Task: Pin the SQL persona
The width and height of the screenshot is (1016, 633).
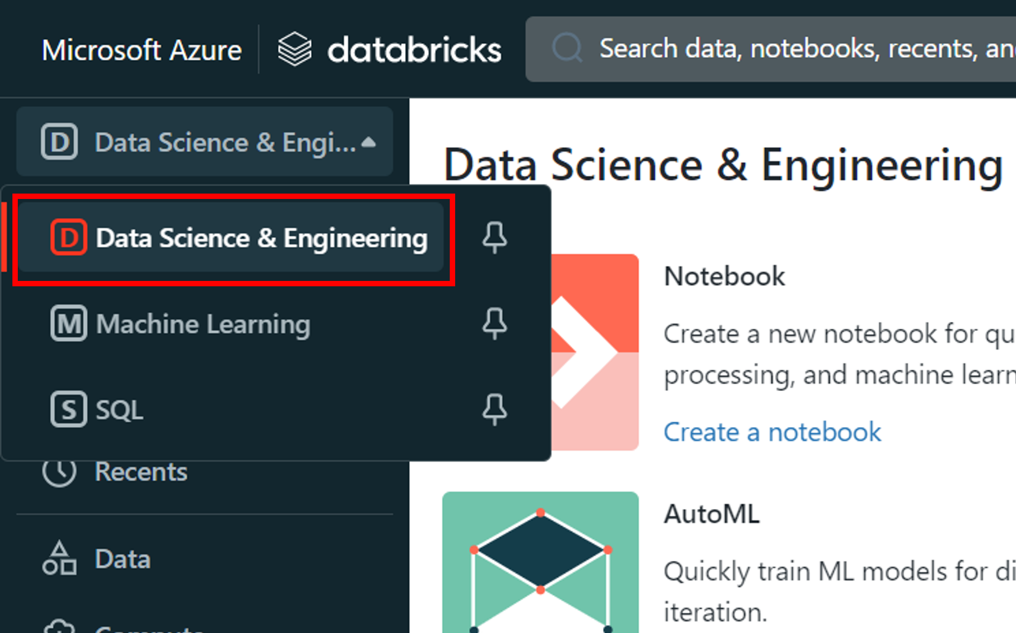Action: (495, 409)
